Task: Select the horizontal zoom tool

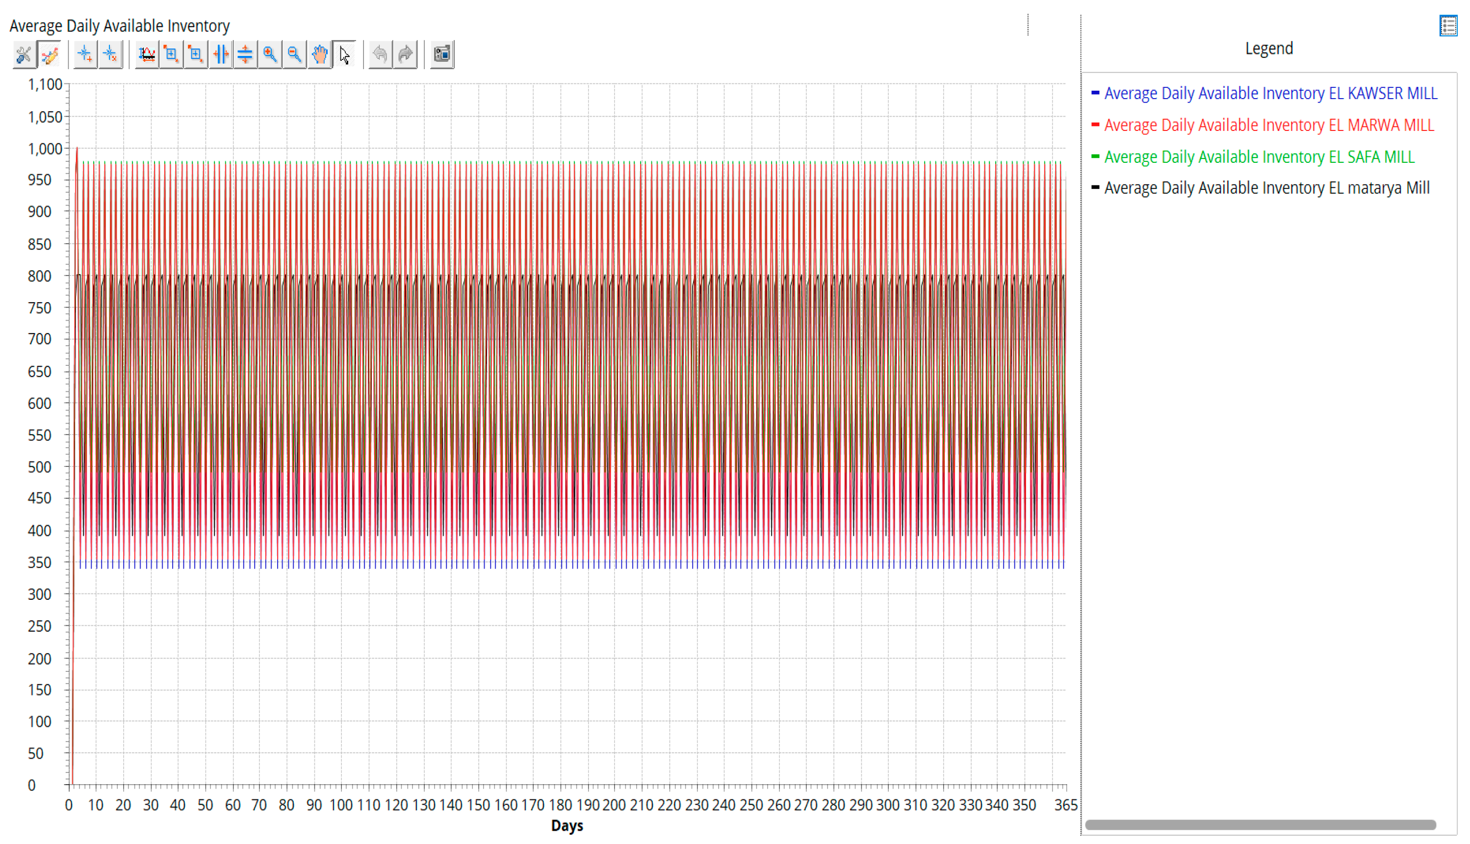Action: coord(221,54)
